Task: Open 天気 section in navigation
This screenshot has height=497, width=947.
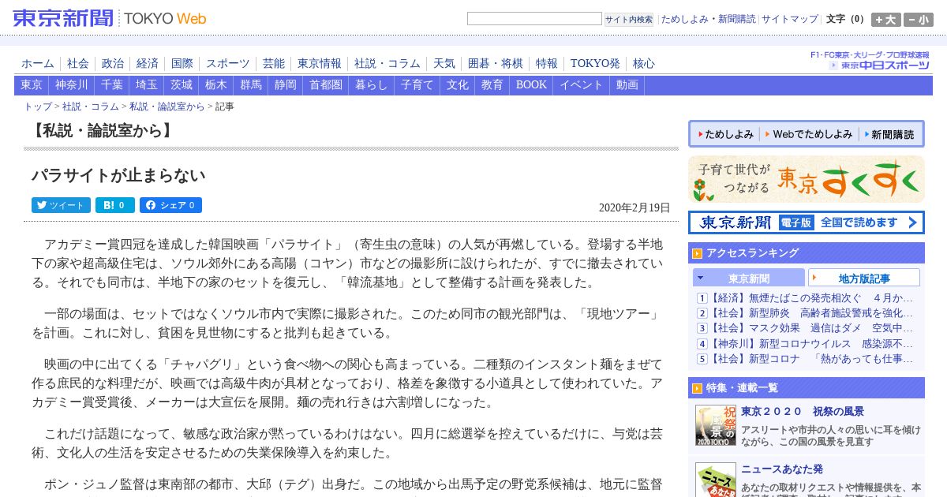Action: tap(444, 63)
